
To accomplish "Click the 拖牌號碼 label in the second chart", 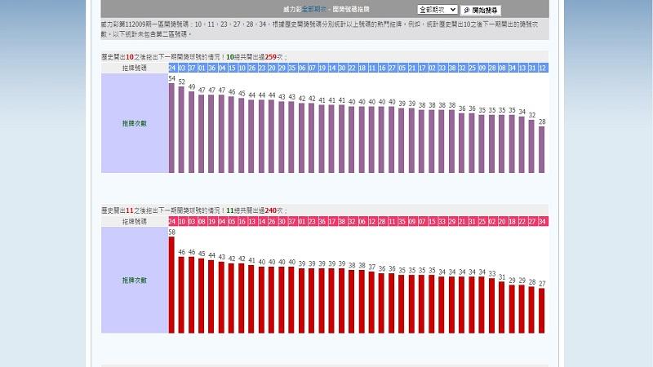I will click(x=134, y=221).
